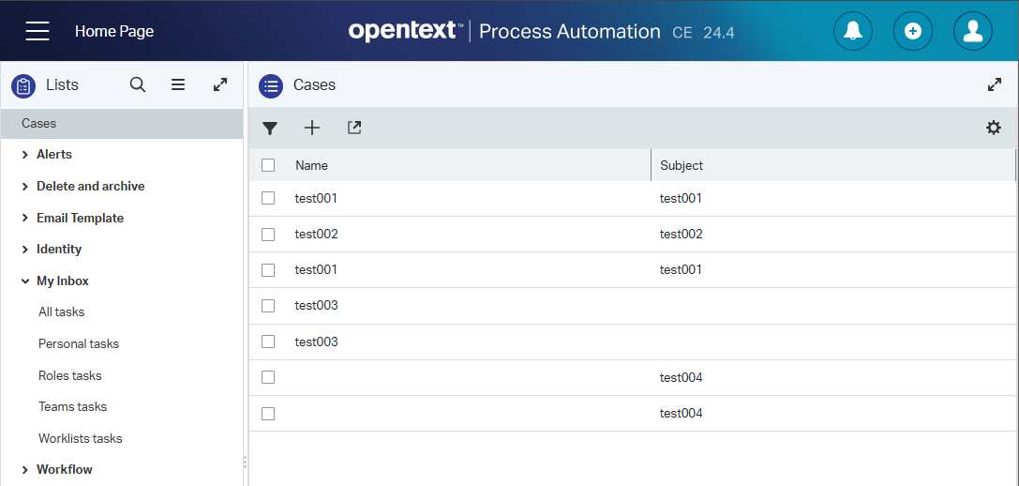This screenshot has width=1019, height=486.
Task: Check the box for test002 row
Action: (x=268, y=234)
